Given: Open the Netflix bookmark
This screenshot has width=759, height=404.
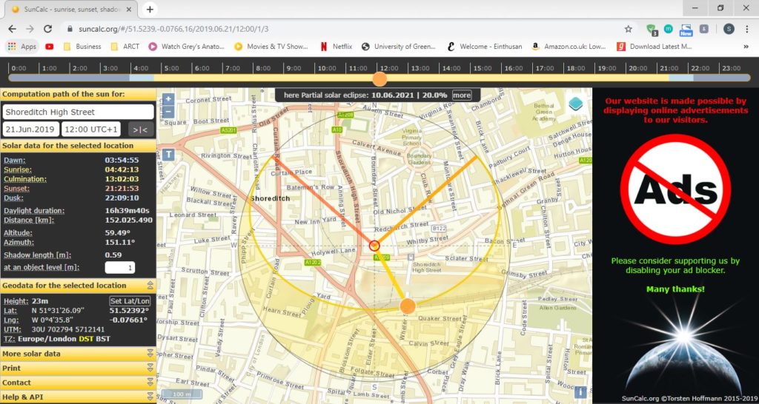Looking at the screenshot, I should pyautogui.click(x=336, y=47).
